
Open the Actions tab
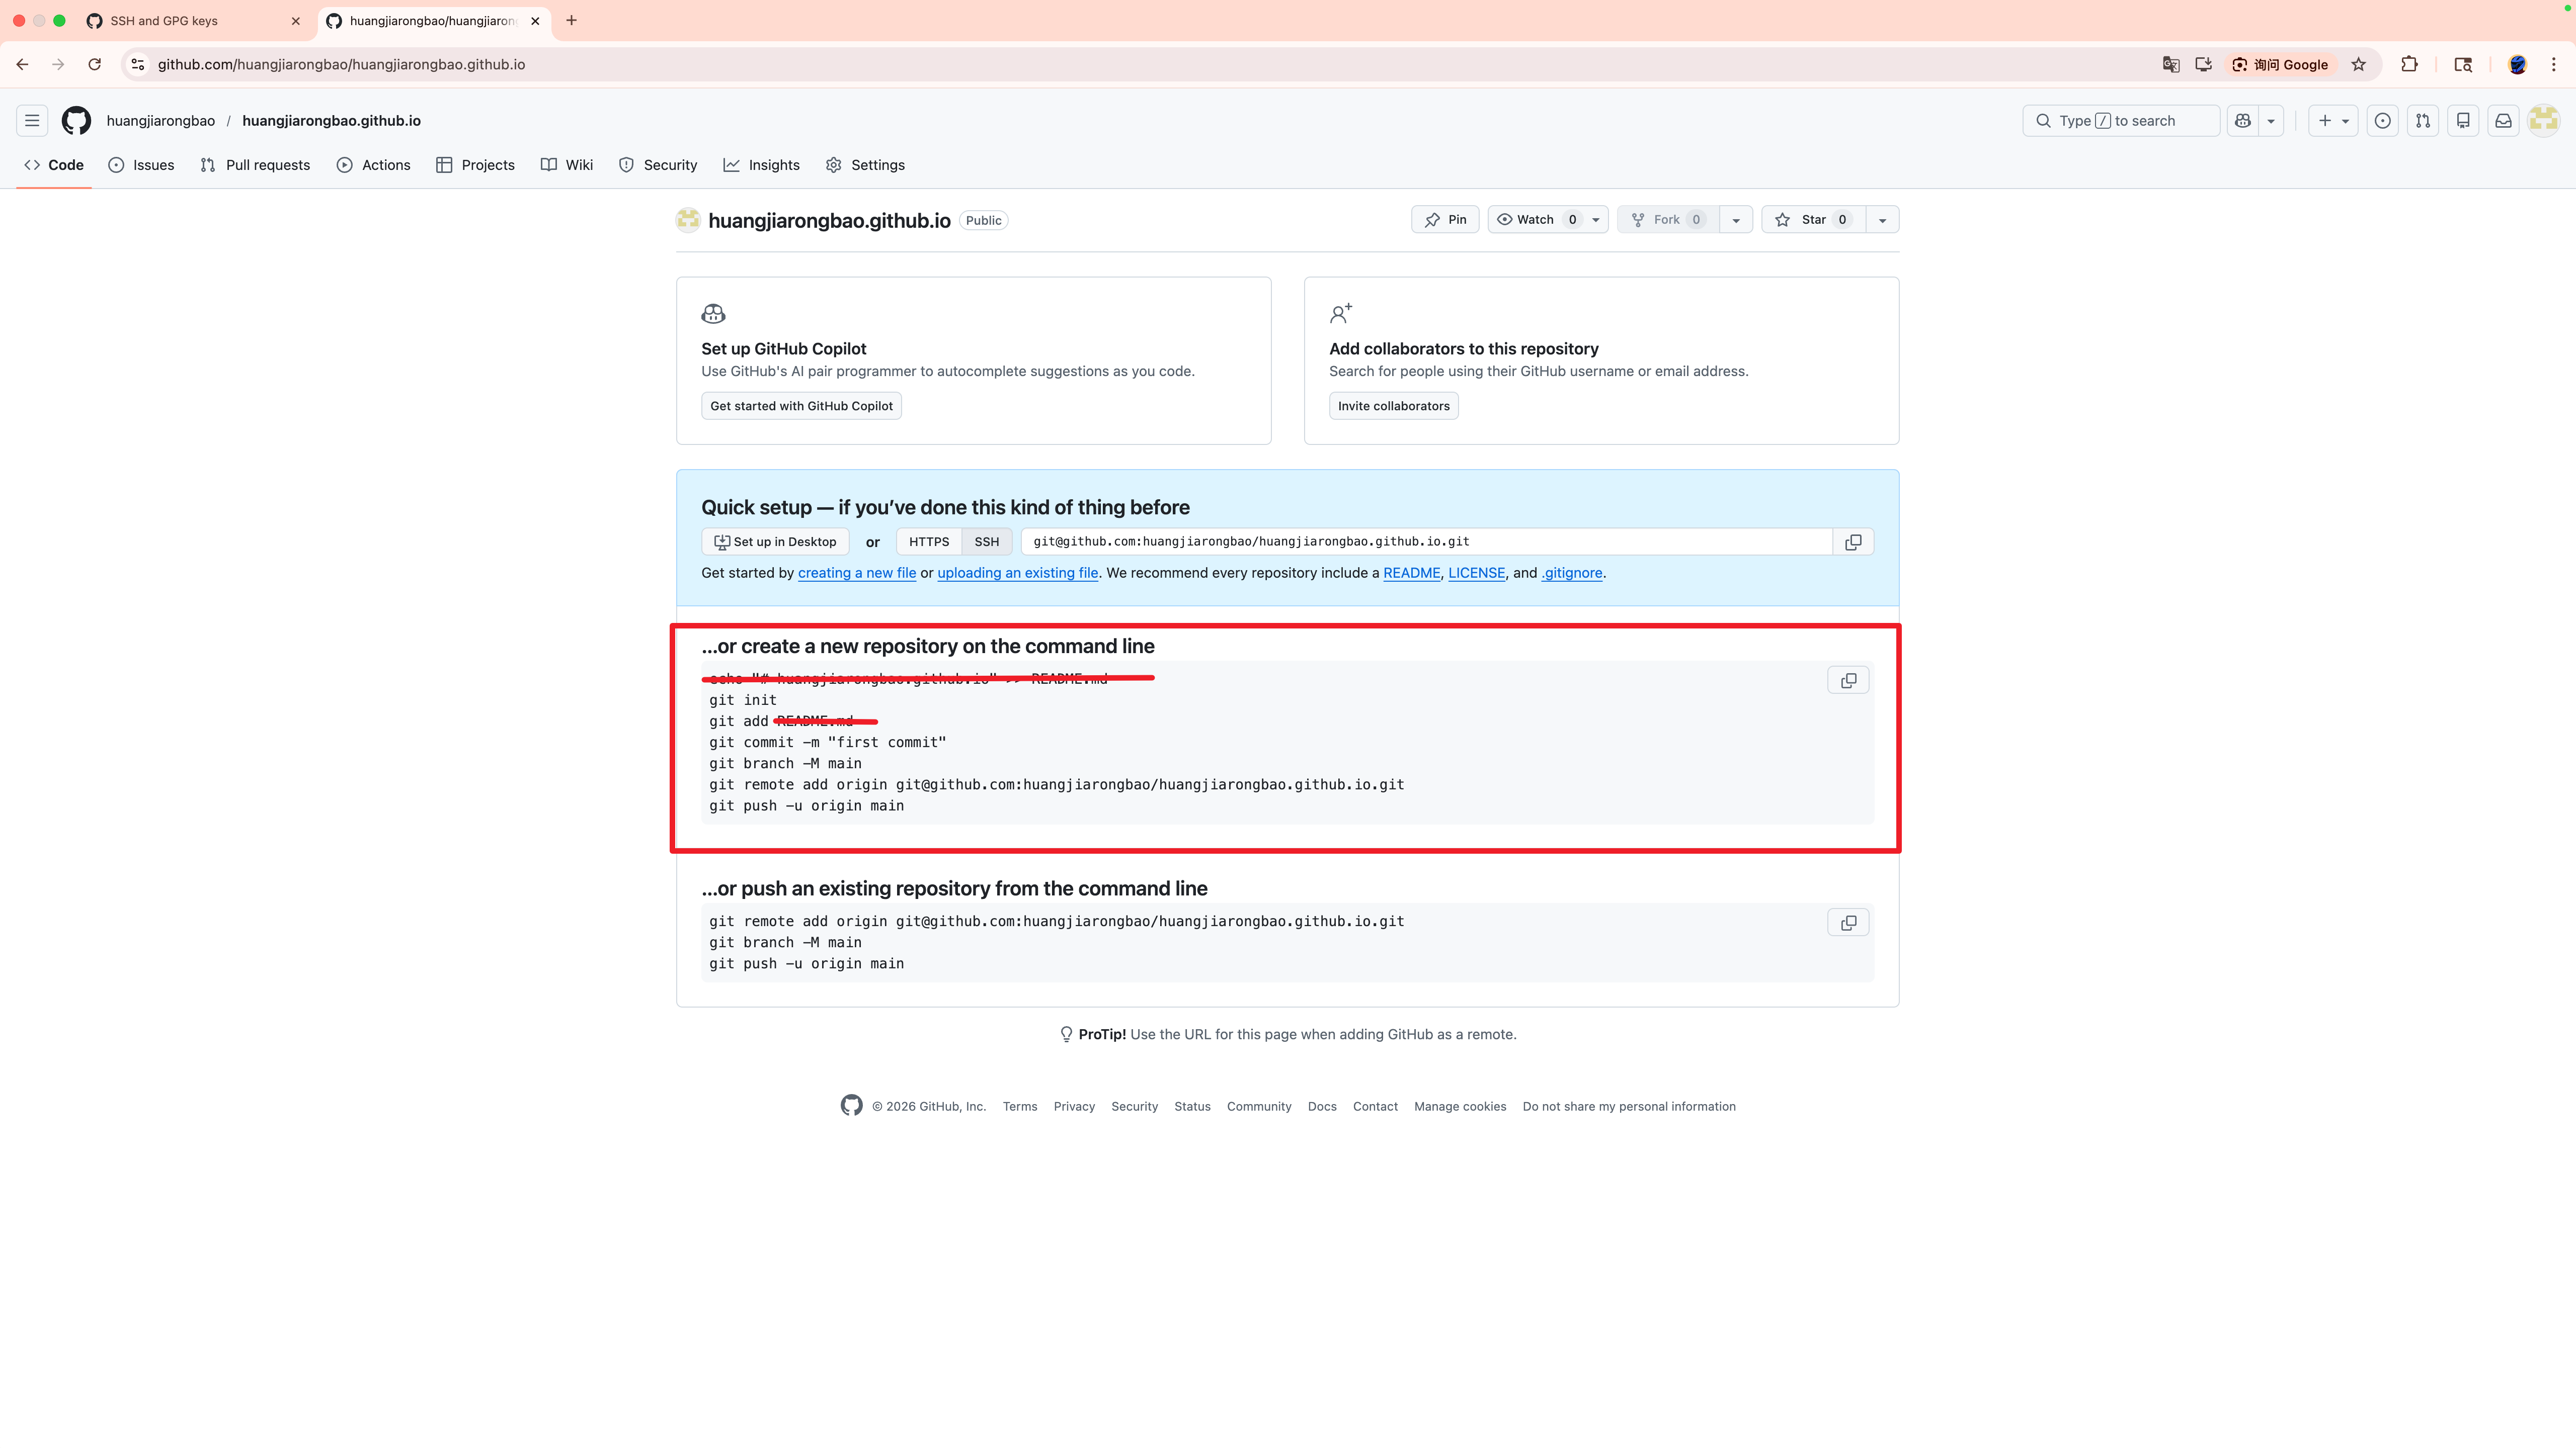(374, 165)
